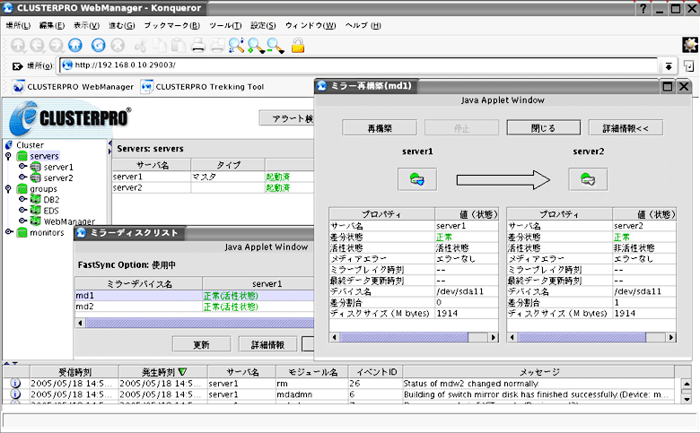Click the Back arrow toolbar icon

[x=38, y=46]
